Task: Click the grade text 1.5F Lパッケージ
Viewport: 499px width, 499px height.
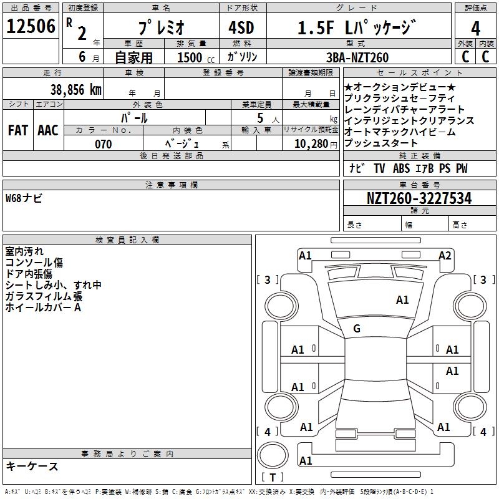Action: click(357, 27)
